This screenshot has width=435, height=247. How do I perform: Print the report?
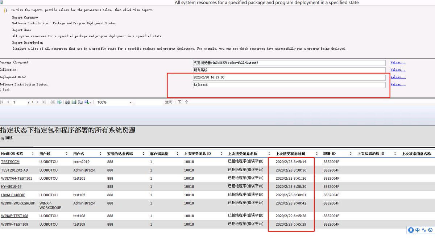[x=67, y=102]
